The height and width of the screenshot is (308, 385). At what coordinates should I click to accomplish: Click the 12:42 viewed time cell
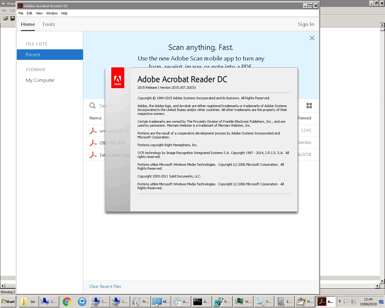tap(306, 130)
